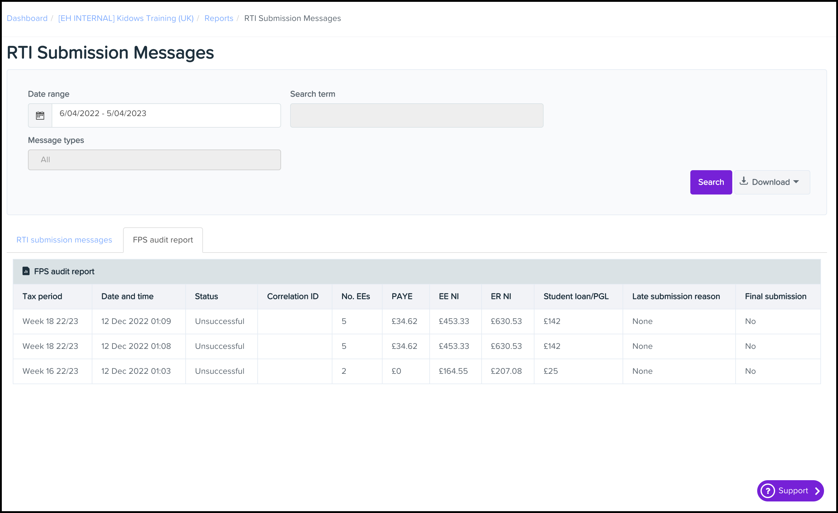Navigate to Reports breadcrumb link
The image size is (838, 513).
click(x=219, y=18)
